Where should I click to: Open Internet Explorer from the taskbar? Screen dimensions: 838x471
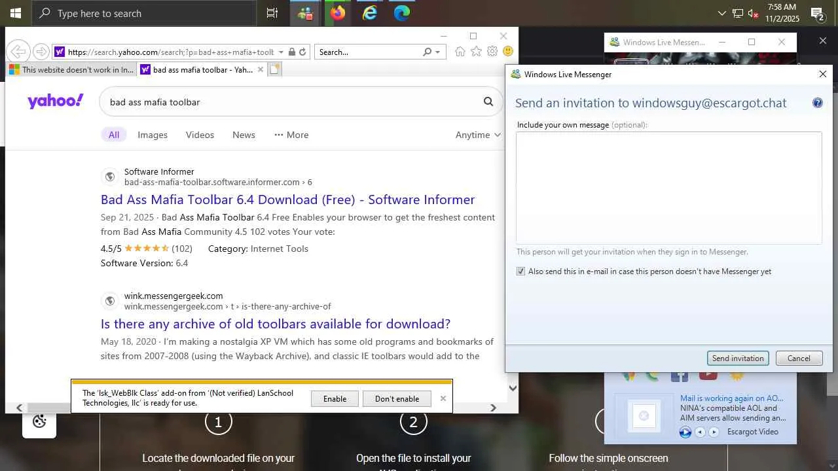pos(370,13)
